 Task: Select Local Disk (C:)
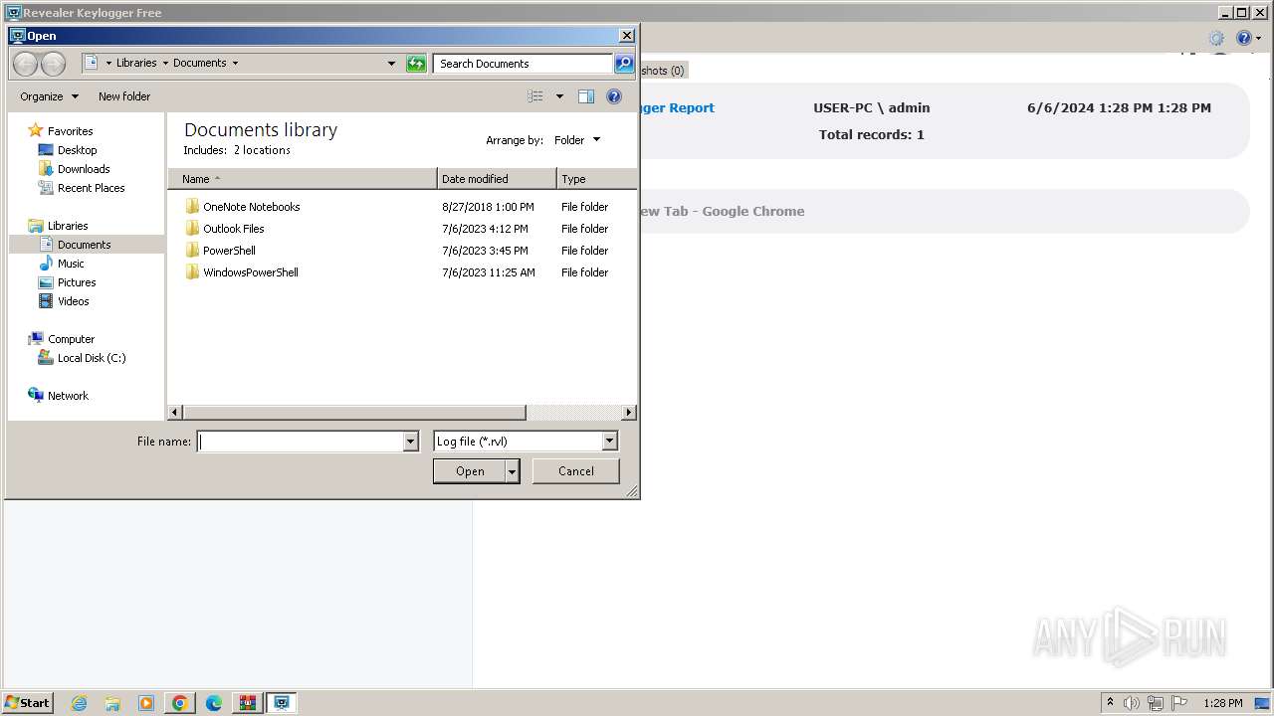91,358
